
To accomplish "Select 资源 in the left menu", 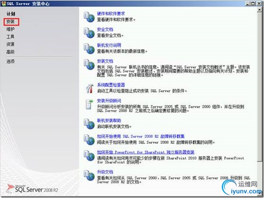I will pyautogui.click(x=10, y=44).
